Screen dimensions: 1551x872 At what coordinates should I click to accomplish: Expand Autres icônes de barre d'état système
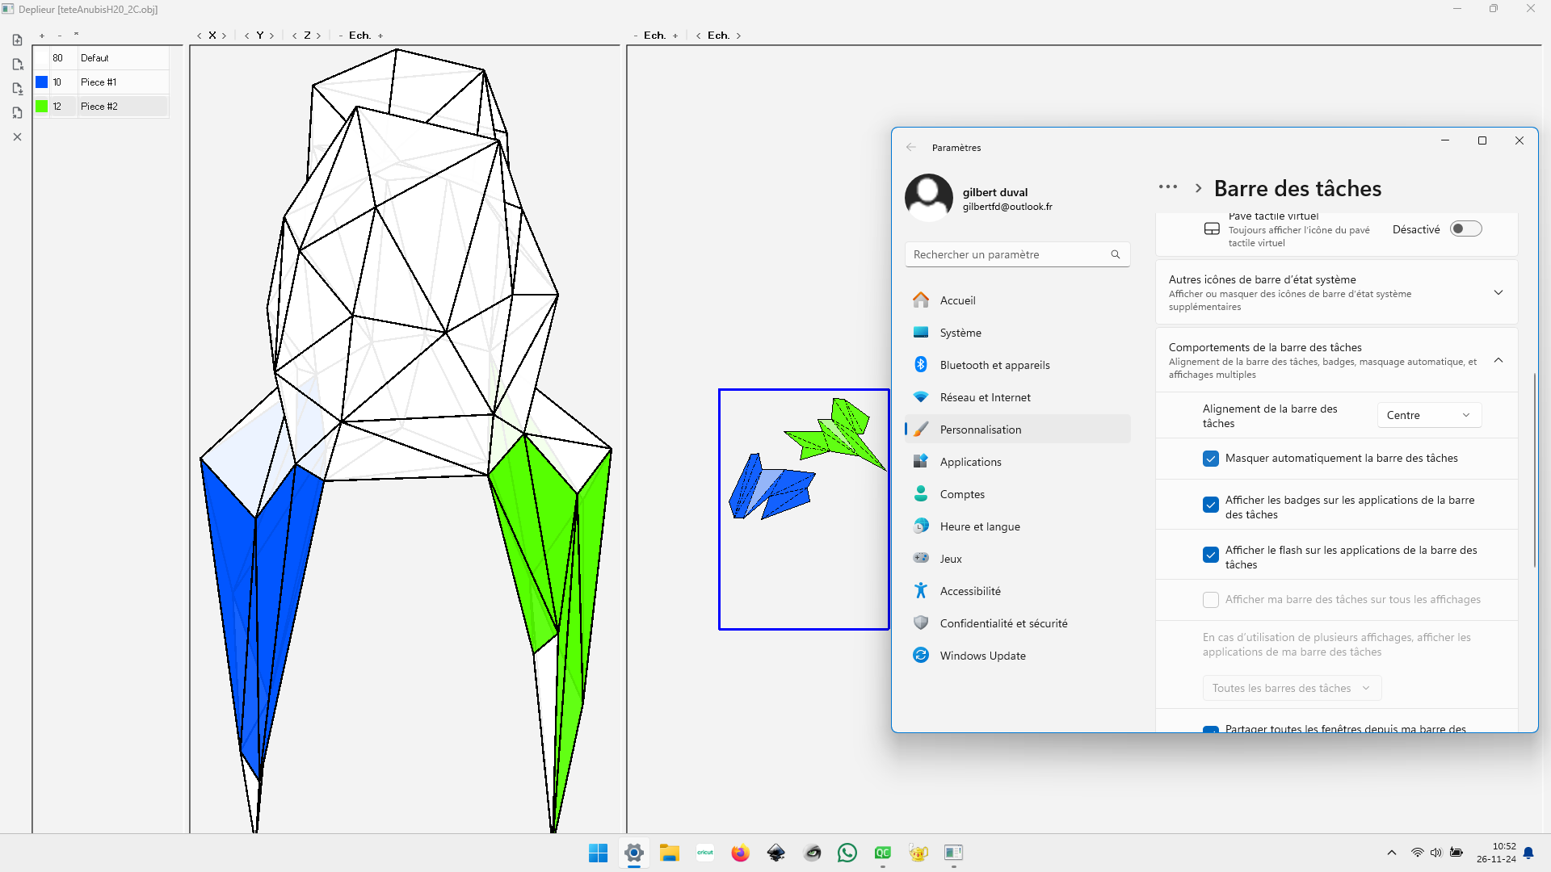(x=1498, y=292)
